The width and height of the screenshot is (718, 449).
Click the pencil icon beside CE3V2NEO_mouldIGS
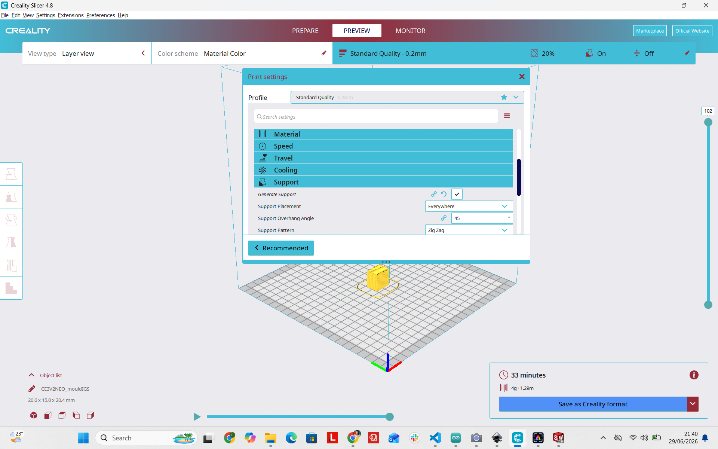32,389
